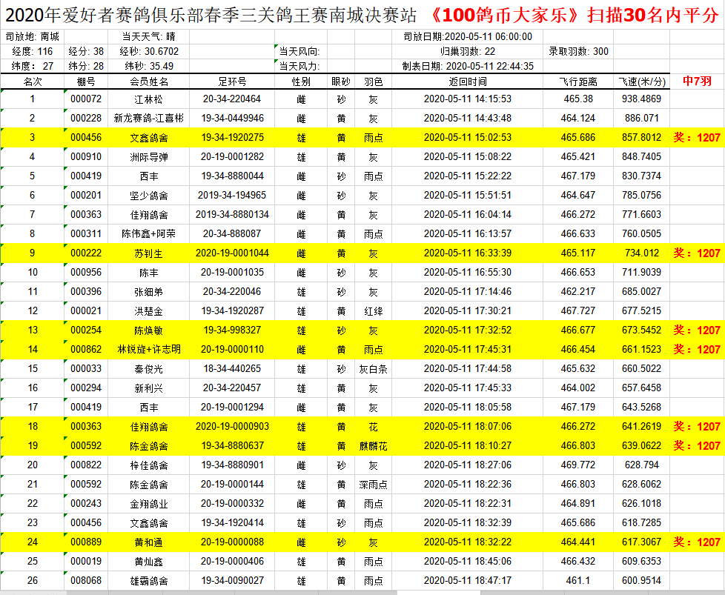Click the 经秒: 30.6702 cell

[149, 51]
